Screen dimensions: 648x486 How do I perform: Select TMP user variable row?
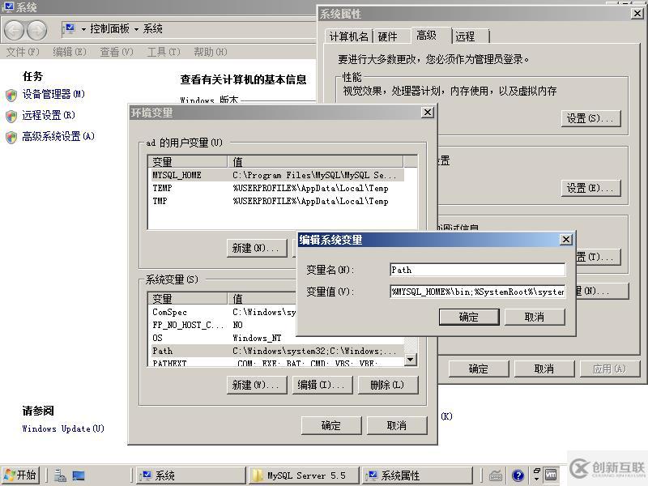pos(276,201)
